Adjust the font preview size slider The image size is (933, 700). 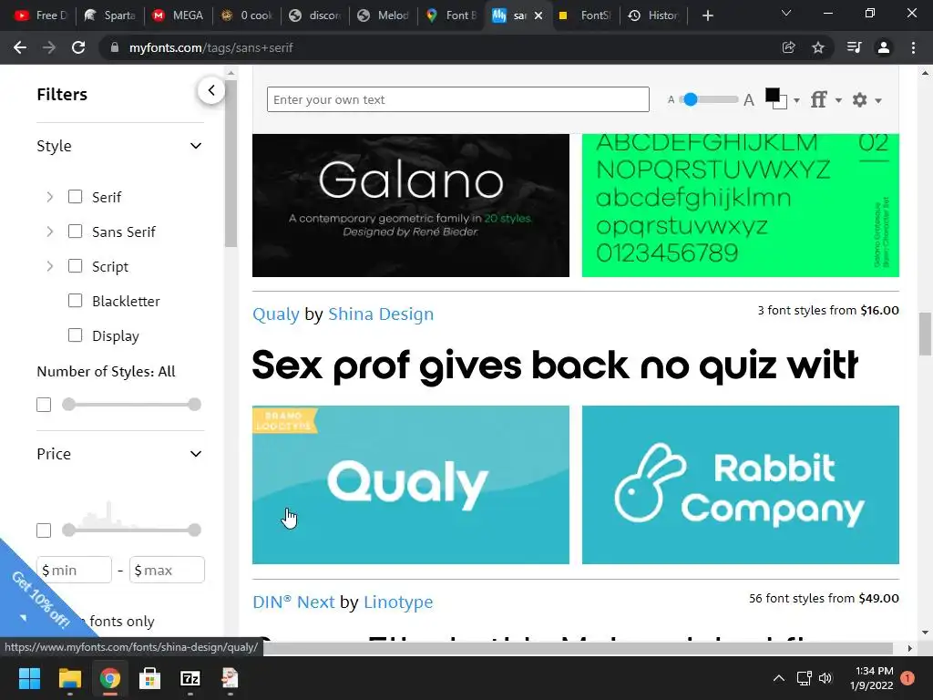click(x=691, y=99)
